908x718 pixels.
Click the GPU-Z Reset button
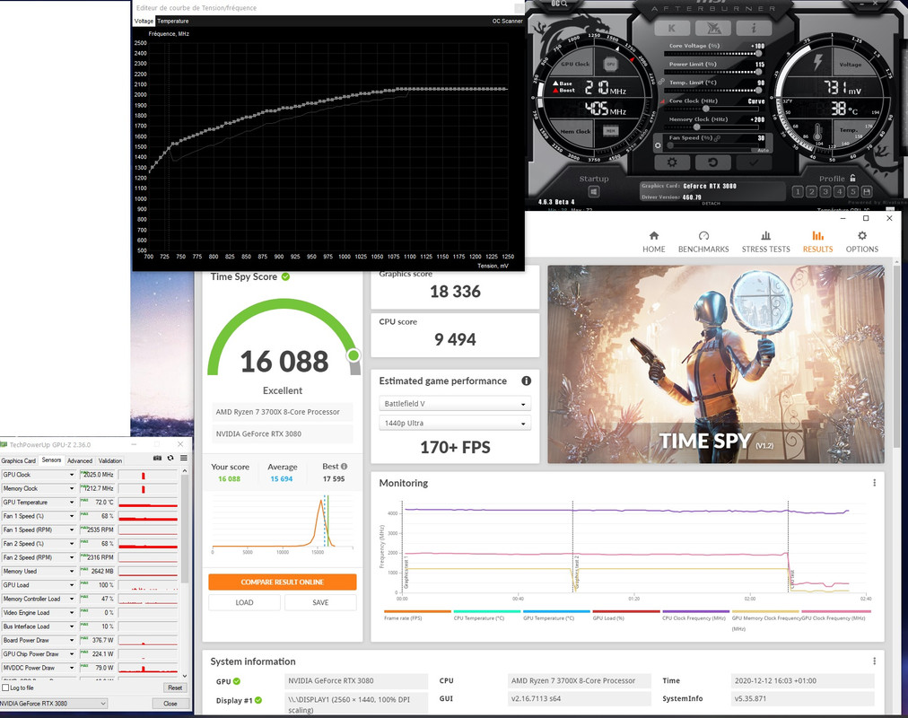[x=175, y=687]
